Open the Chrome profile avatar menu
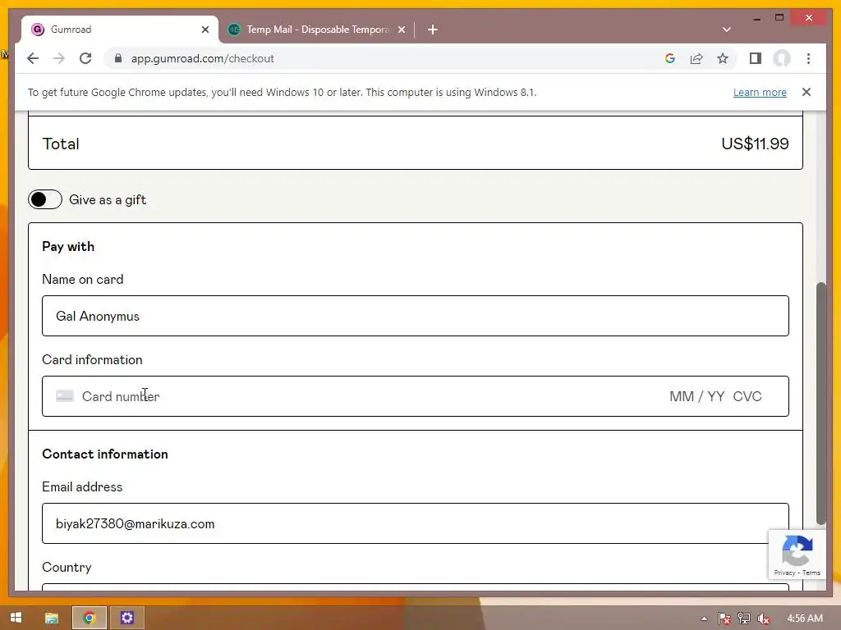This screenshot has width=841, height=630. 782,58
